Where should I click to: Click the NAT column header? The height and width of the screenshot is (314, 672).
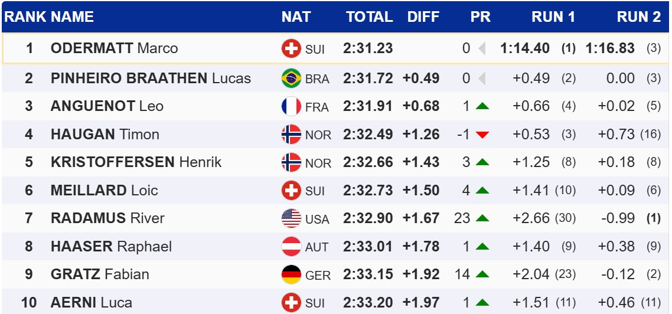click(x=296, y=17)
